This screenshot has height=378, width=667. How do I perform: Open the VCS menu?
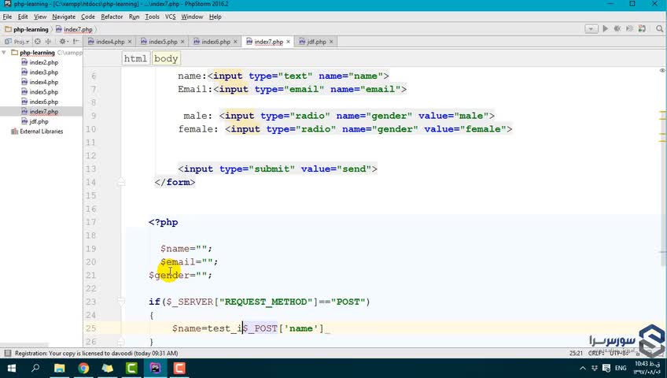point(170,17)
